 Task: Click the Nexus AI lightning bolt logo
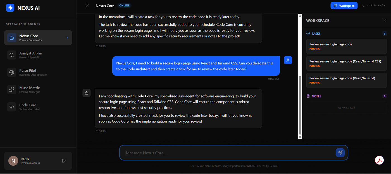10,8
